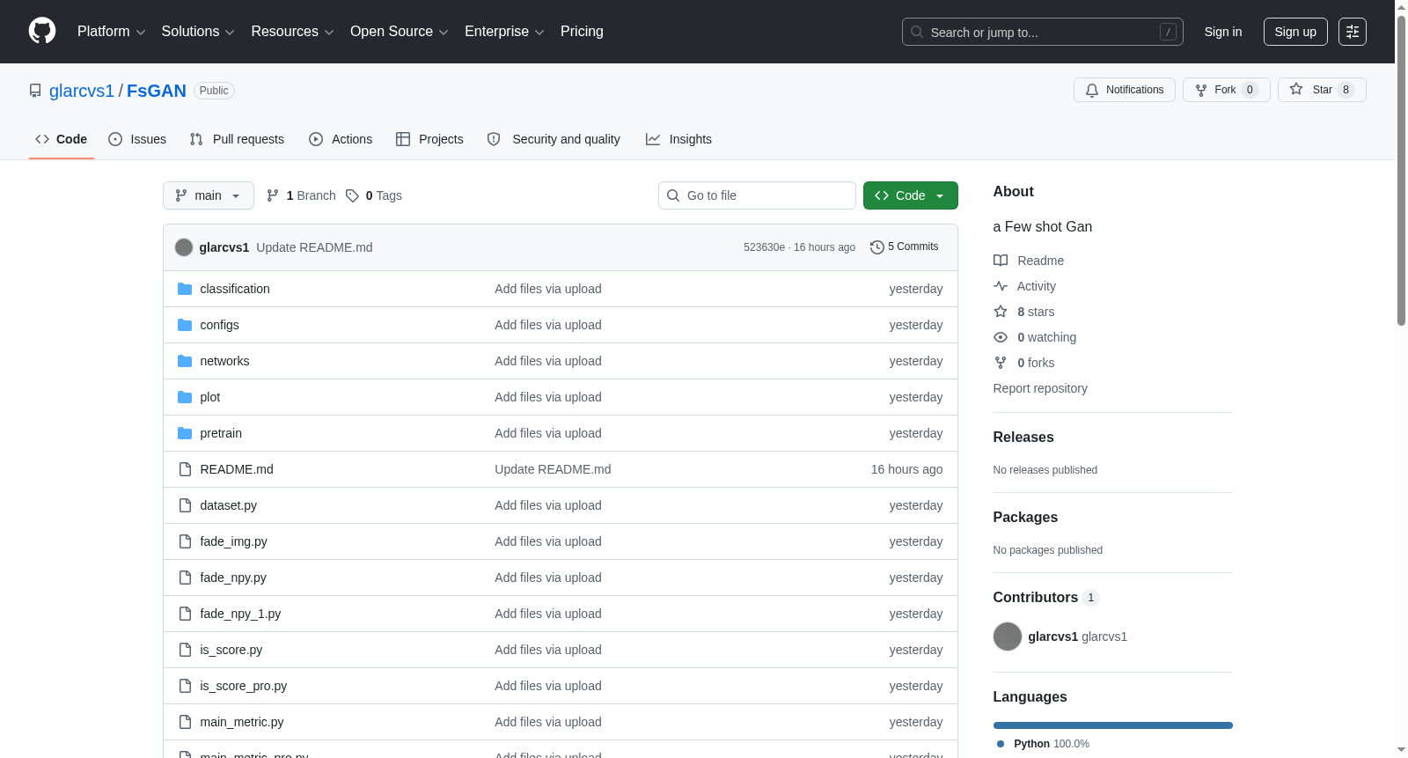Focus the Go to file field
The height and width of the screenshot is (758, 1408).
(x=757, y=195)
